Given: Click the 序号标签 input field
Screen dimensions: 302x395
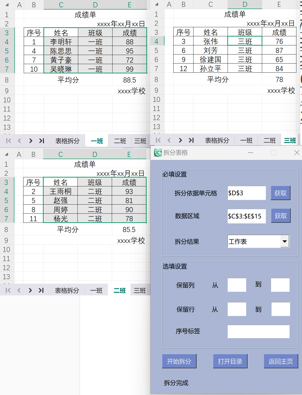Looking at the screenshot, I should (258, 332).
